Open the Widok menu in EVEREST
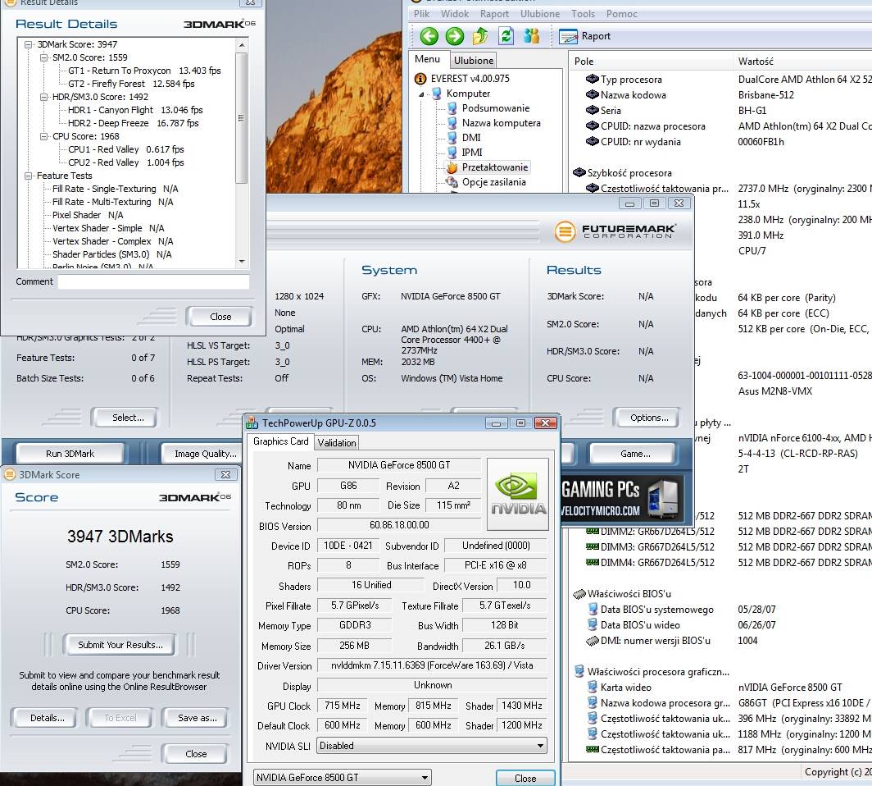Image resolution: width=872 pixels, height=786 pixels. 455,14
